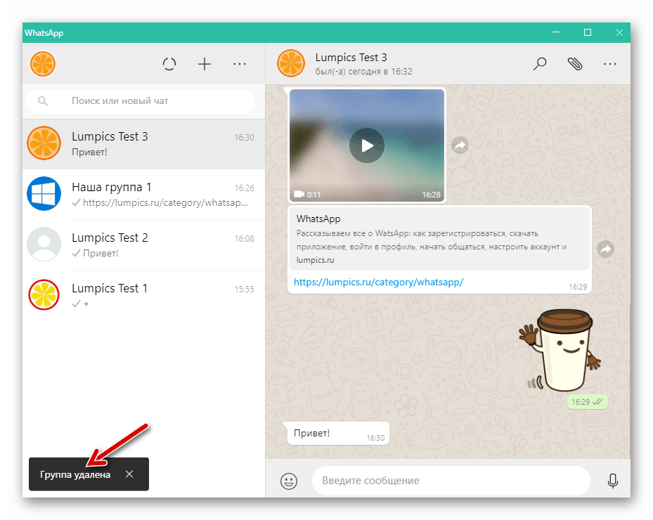Maximize the WhatsApp window
The image size is (653, 520).
point(588,32)
